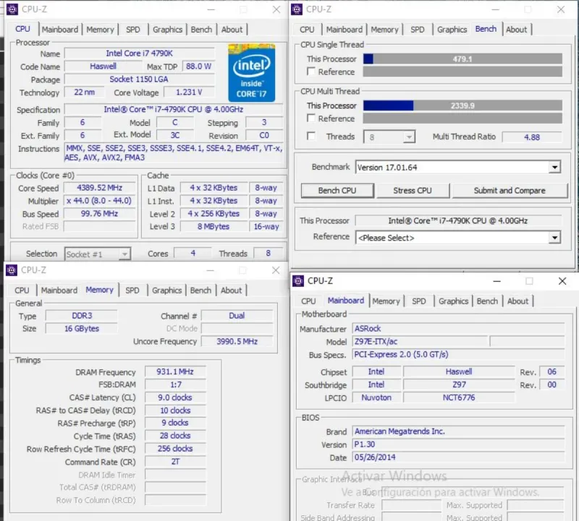Screen dimensions: 579x521
Task: Open the Socket #1 selection dropdown
Action: click(98, 254)
